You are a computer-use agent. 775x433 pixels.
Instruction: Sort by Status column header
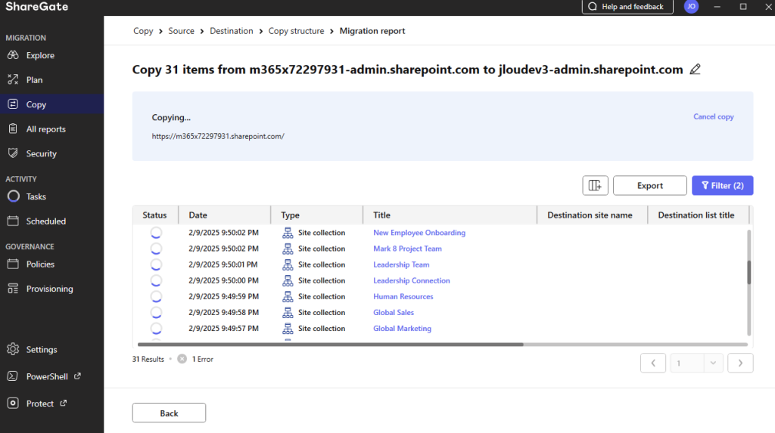pyautogui.click(x=154, y=215)
